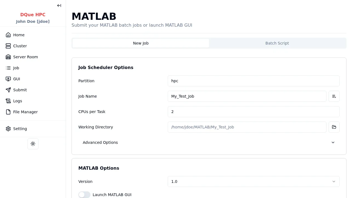The height and width of the screenshot is (198, 352).
Task: Open the MATLAB Version dropdown
Action: (253, 182)
